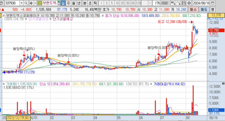Choose the 1 interval button

pyautogui.click(x=101, y=3)
